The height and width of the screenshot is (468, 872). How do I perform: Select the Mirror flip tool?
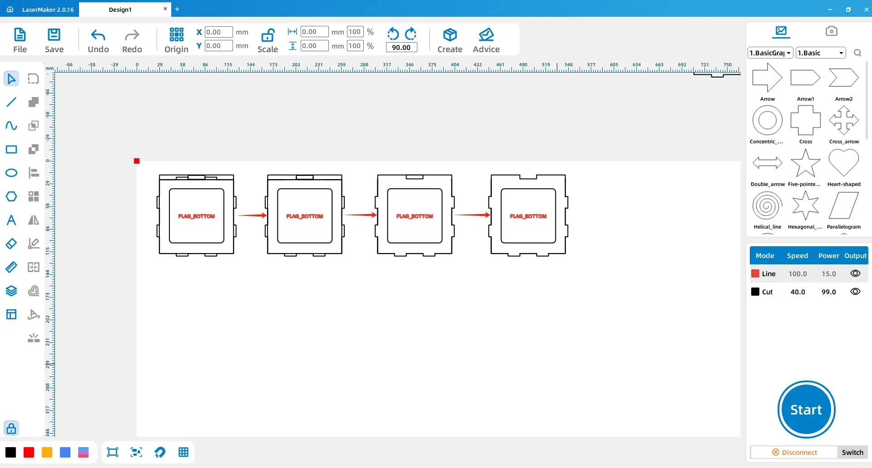[34, 220]
